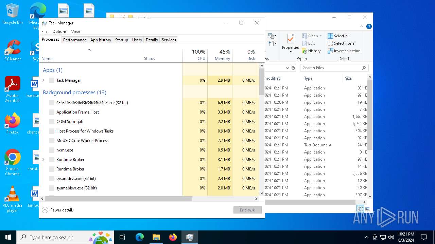This screenshot has width=435, height=244.
Task: Switch to Users tab
Action: [137, 40]
